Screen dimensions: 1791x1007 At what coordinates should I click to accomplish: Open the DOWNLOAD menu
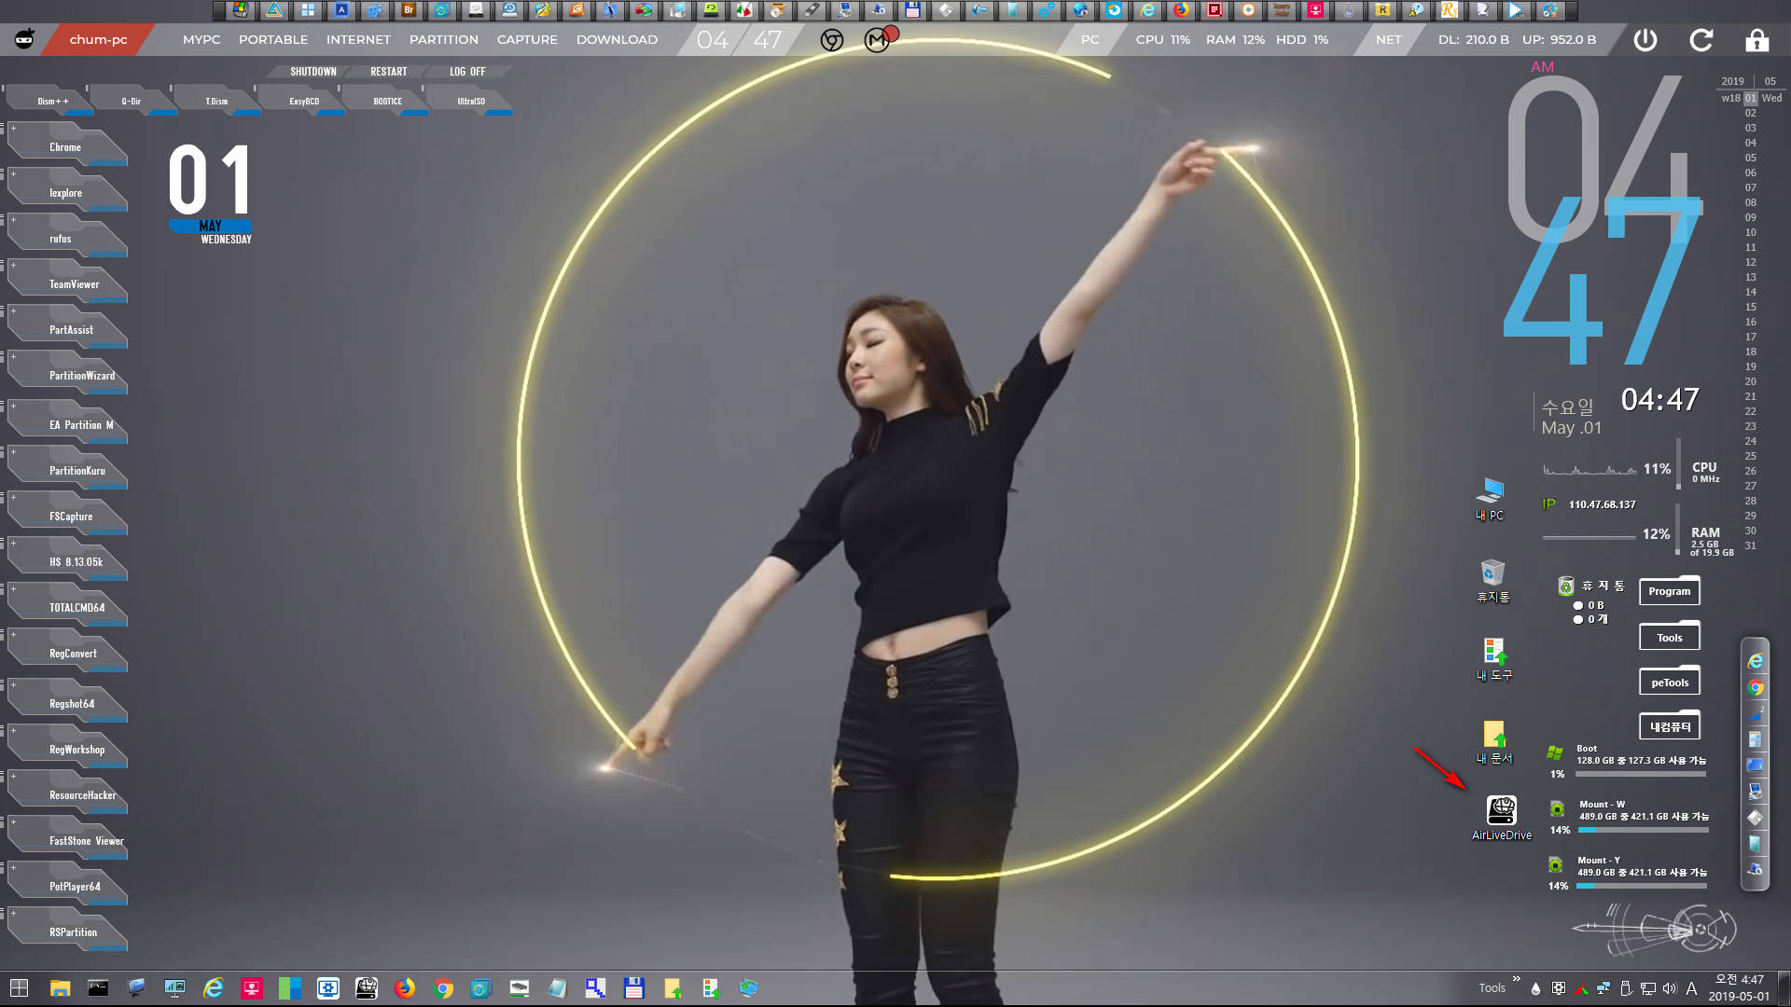coord(617,40)
